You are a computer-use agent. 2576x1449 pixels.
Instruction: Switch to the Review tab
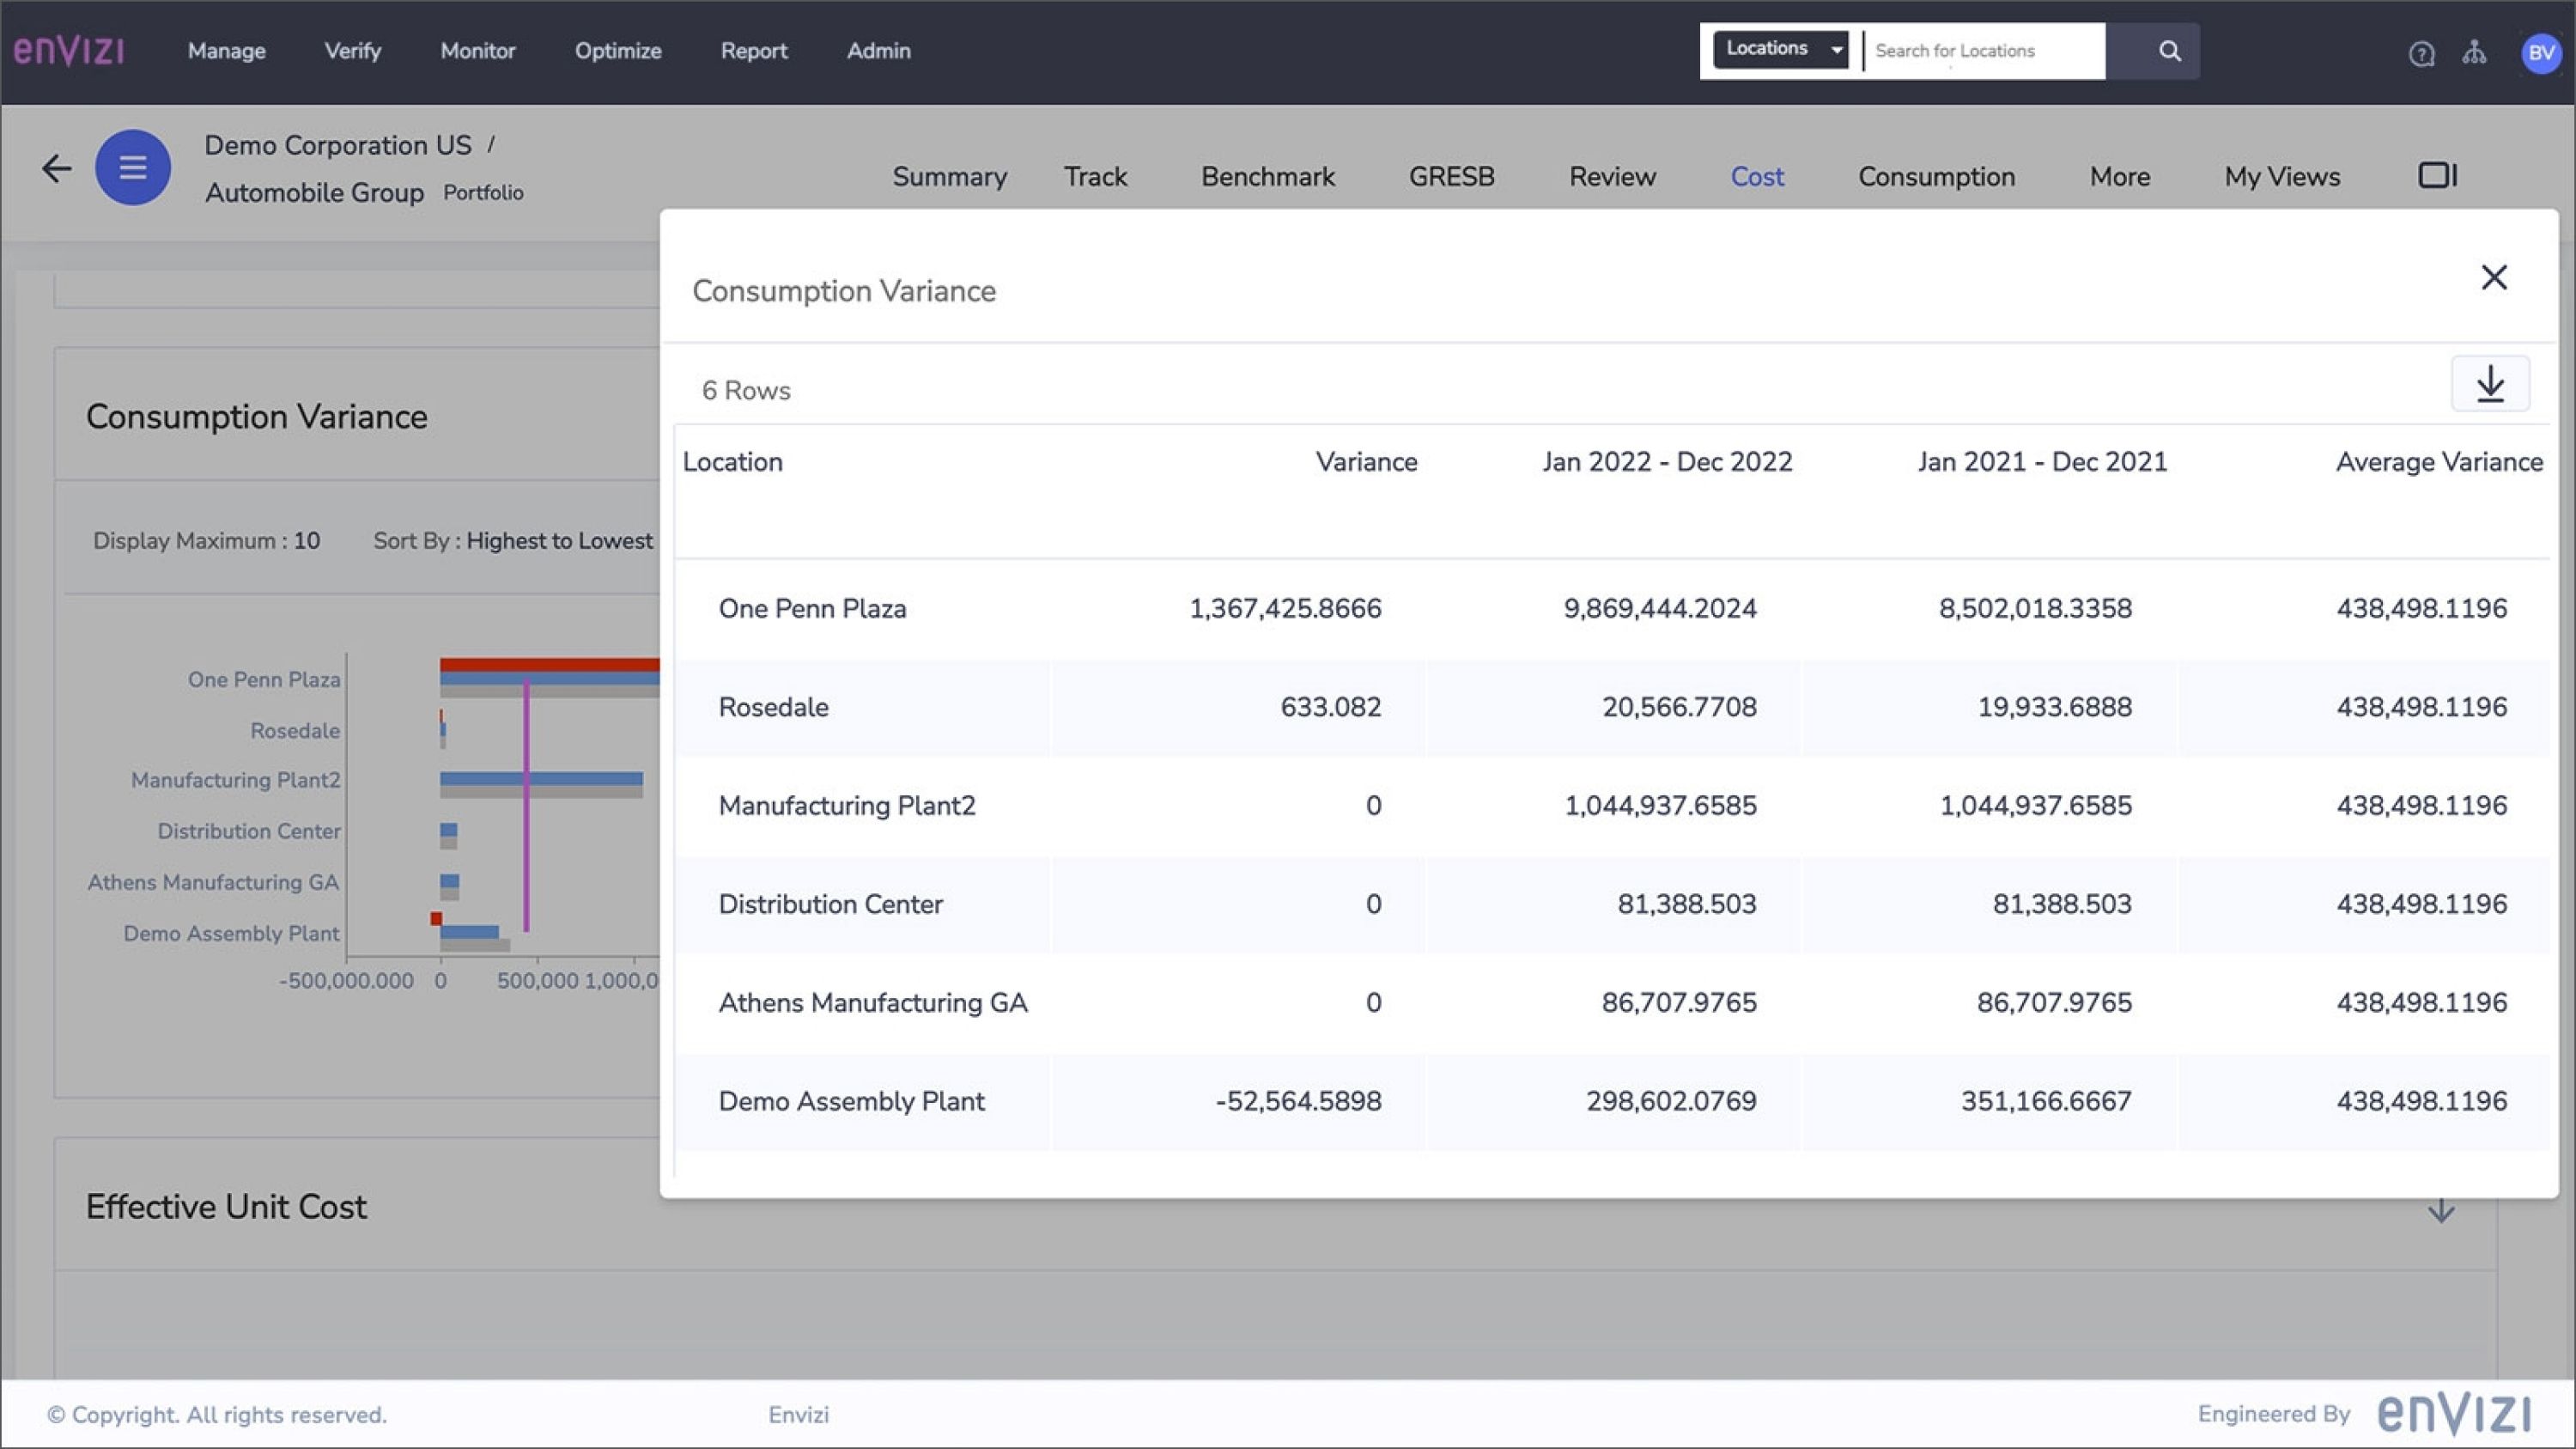point(1612,177)
